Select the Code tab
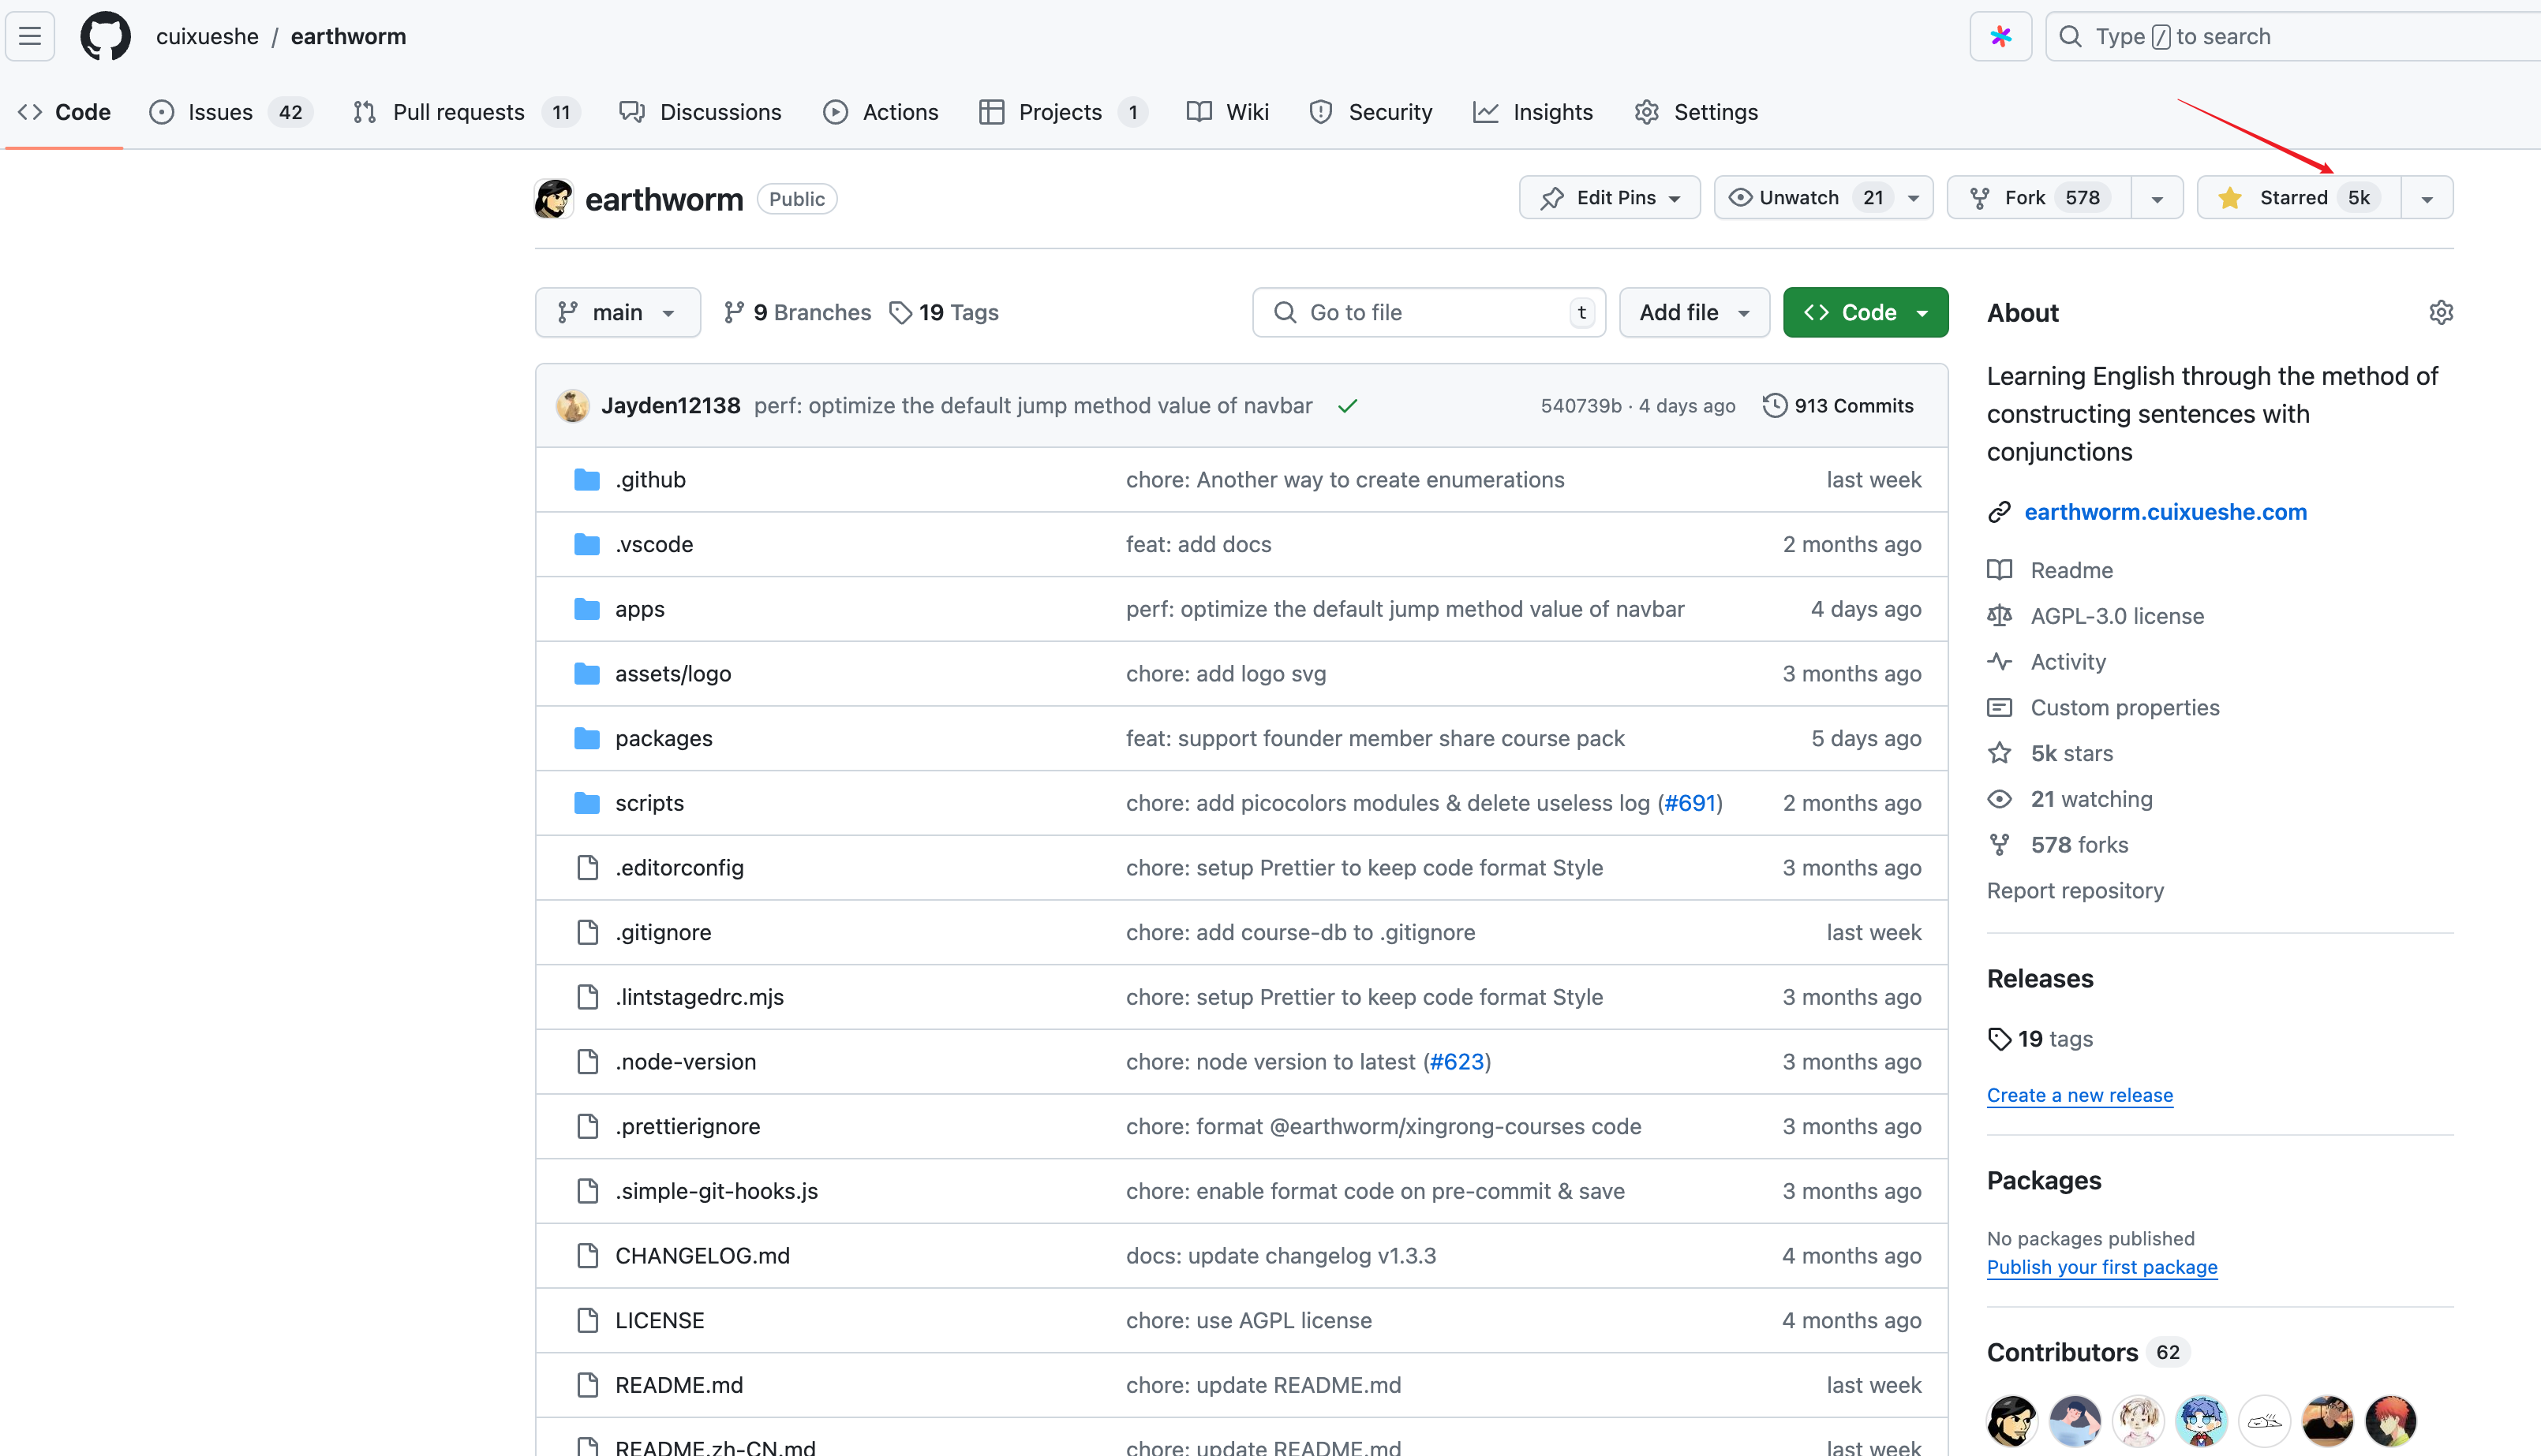 point(64,112)
